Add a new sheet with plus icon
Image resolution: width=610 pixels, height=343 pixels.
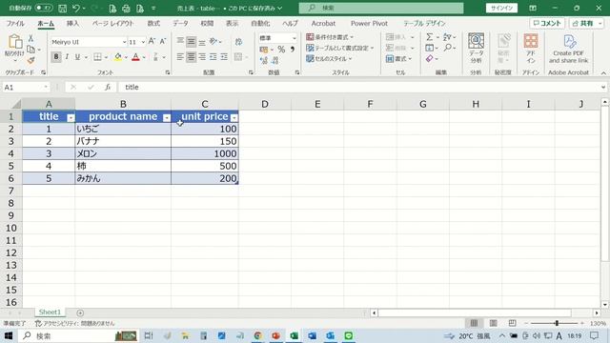[80, 313]
